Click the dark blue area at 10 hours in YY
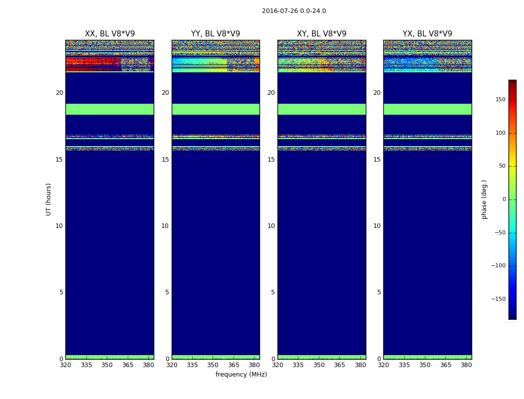 [x=216, y=226]
